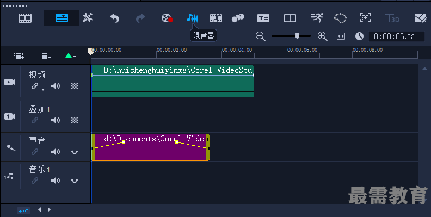The image size is (431, 217).
Task: Toggle ripple editing link on 视频 track
Action: 35,86
